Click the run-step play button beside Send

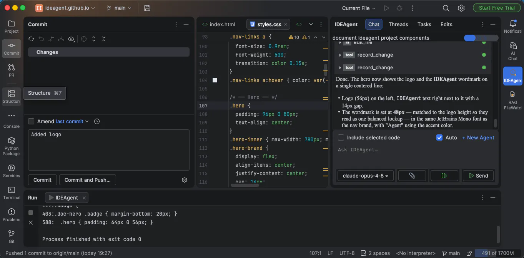(444, 176)
